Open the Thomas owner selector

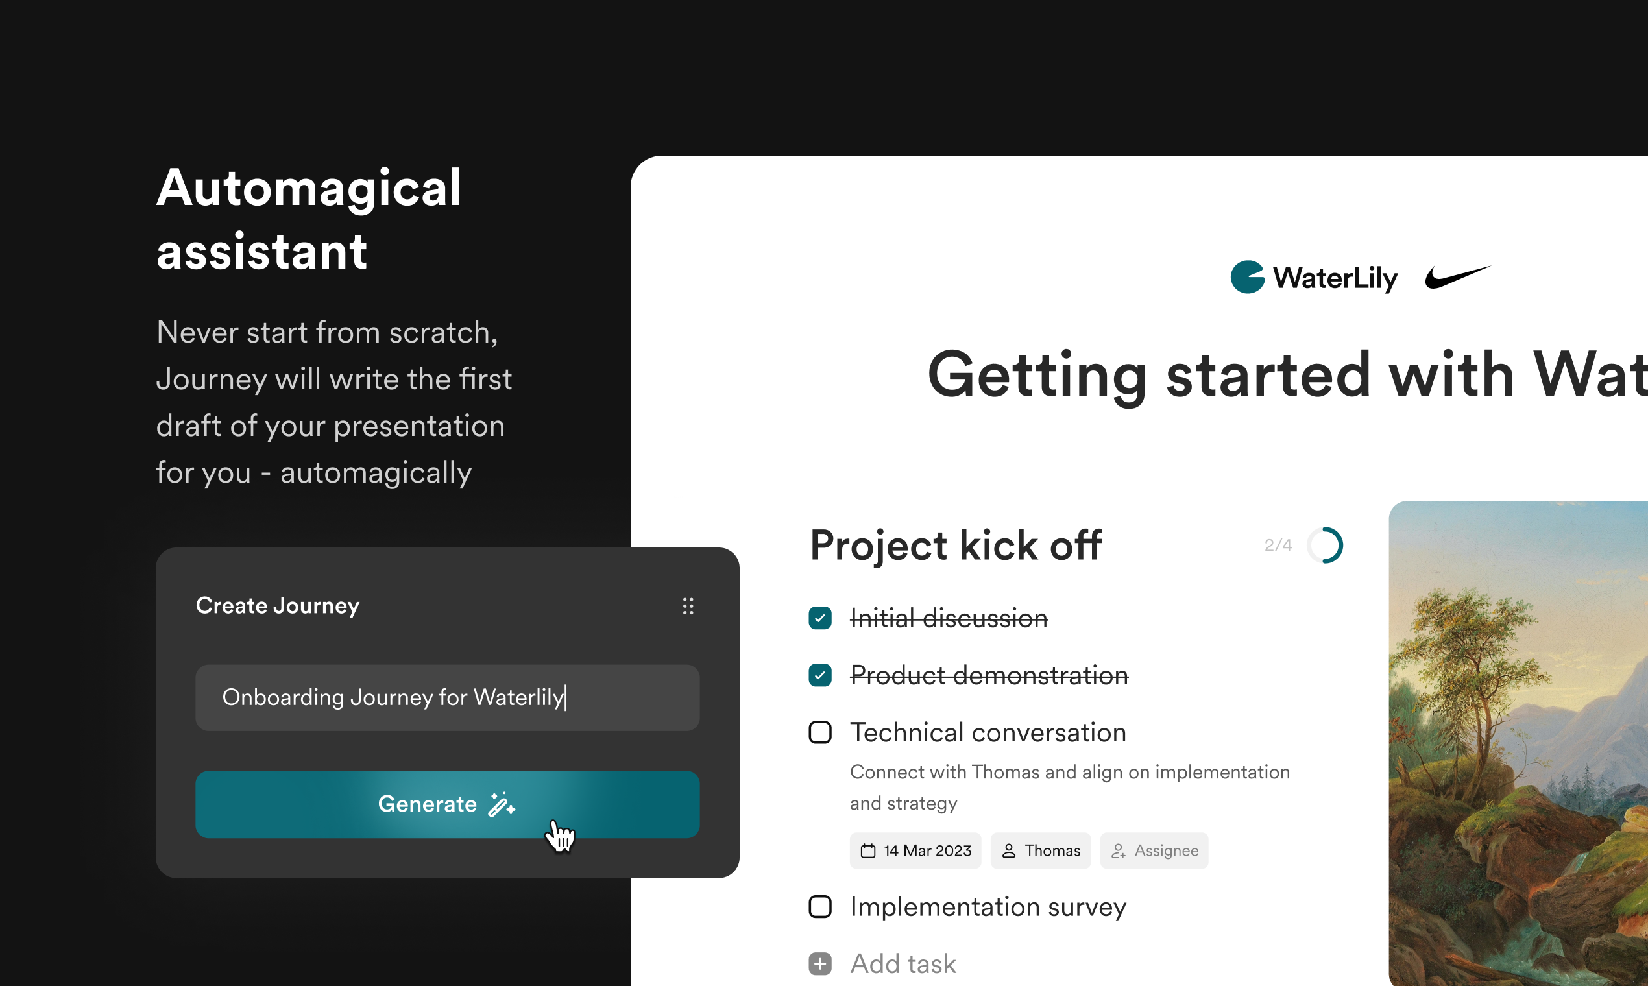[1041, 850]
